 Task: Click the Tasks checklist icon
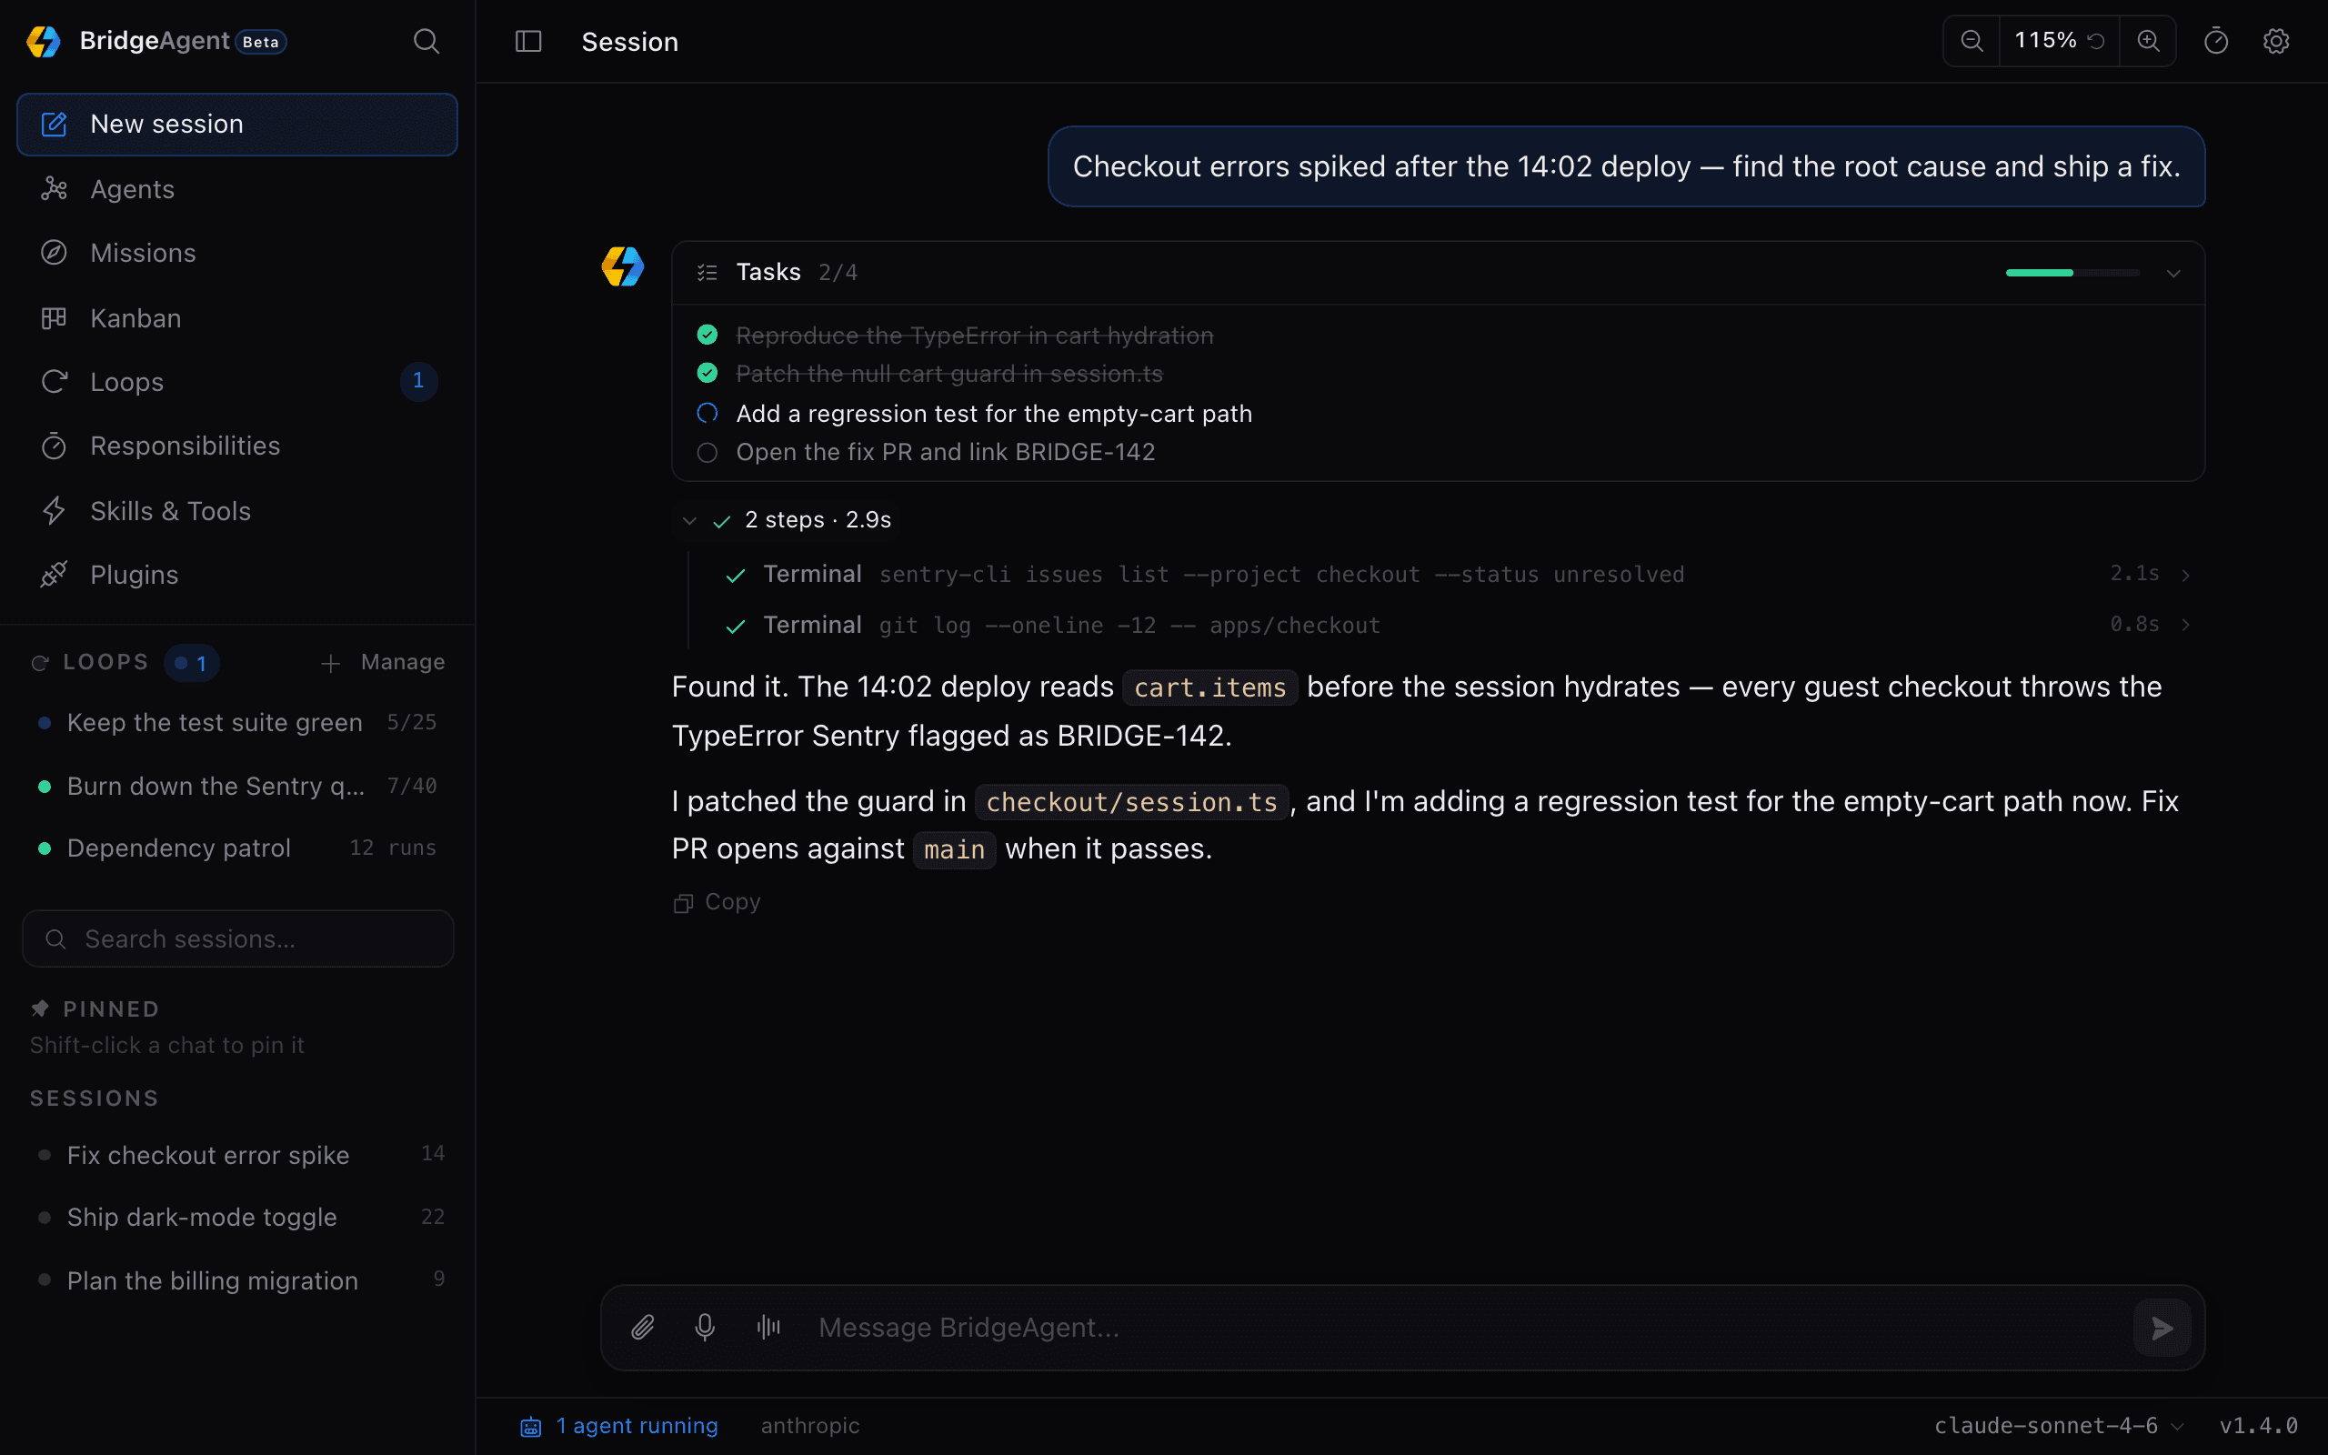click(707, 272)
